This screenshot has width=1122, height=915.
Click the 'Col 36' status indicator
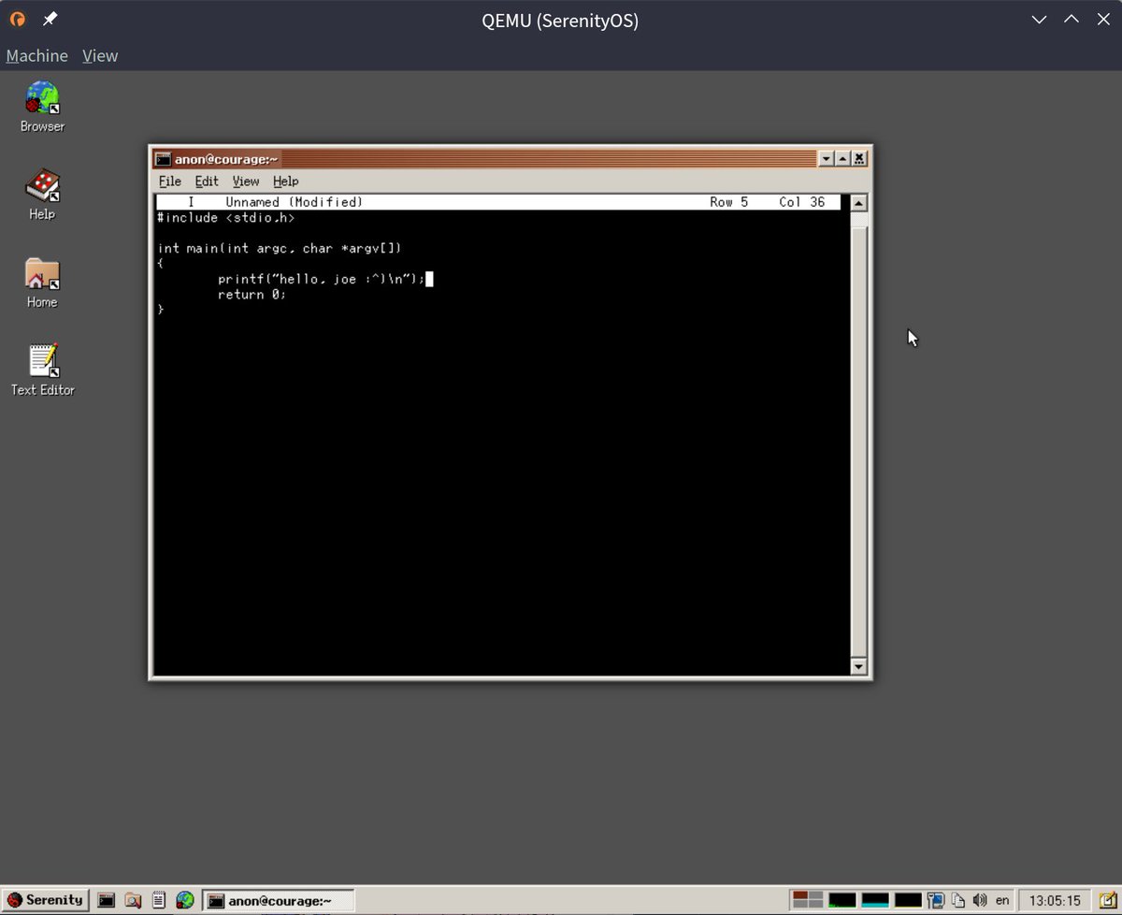(x=801, y=202)
